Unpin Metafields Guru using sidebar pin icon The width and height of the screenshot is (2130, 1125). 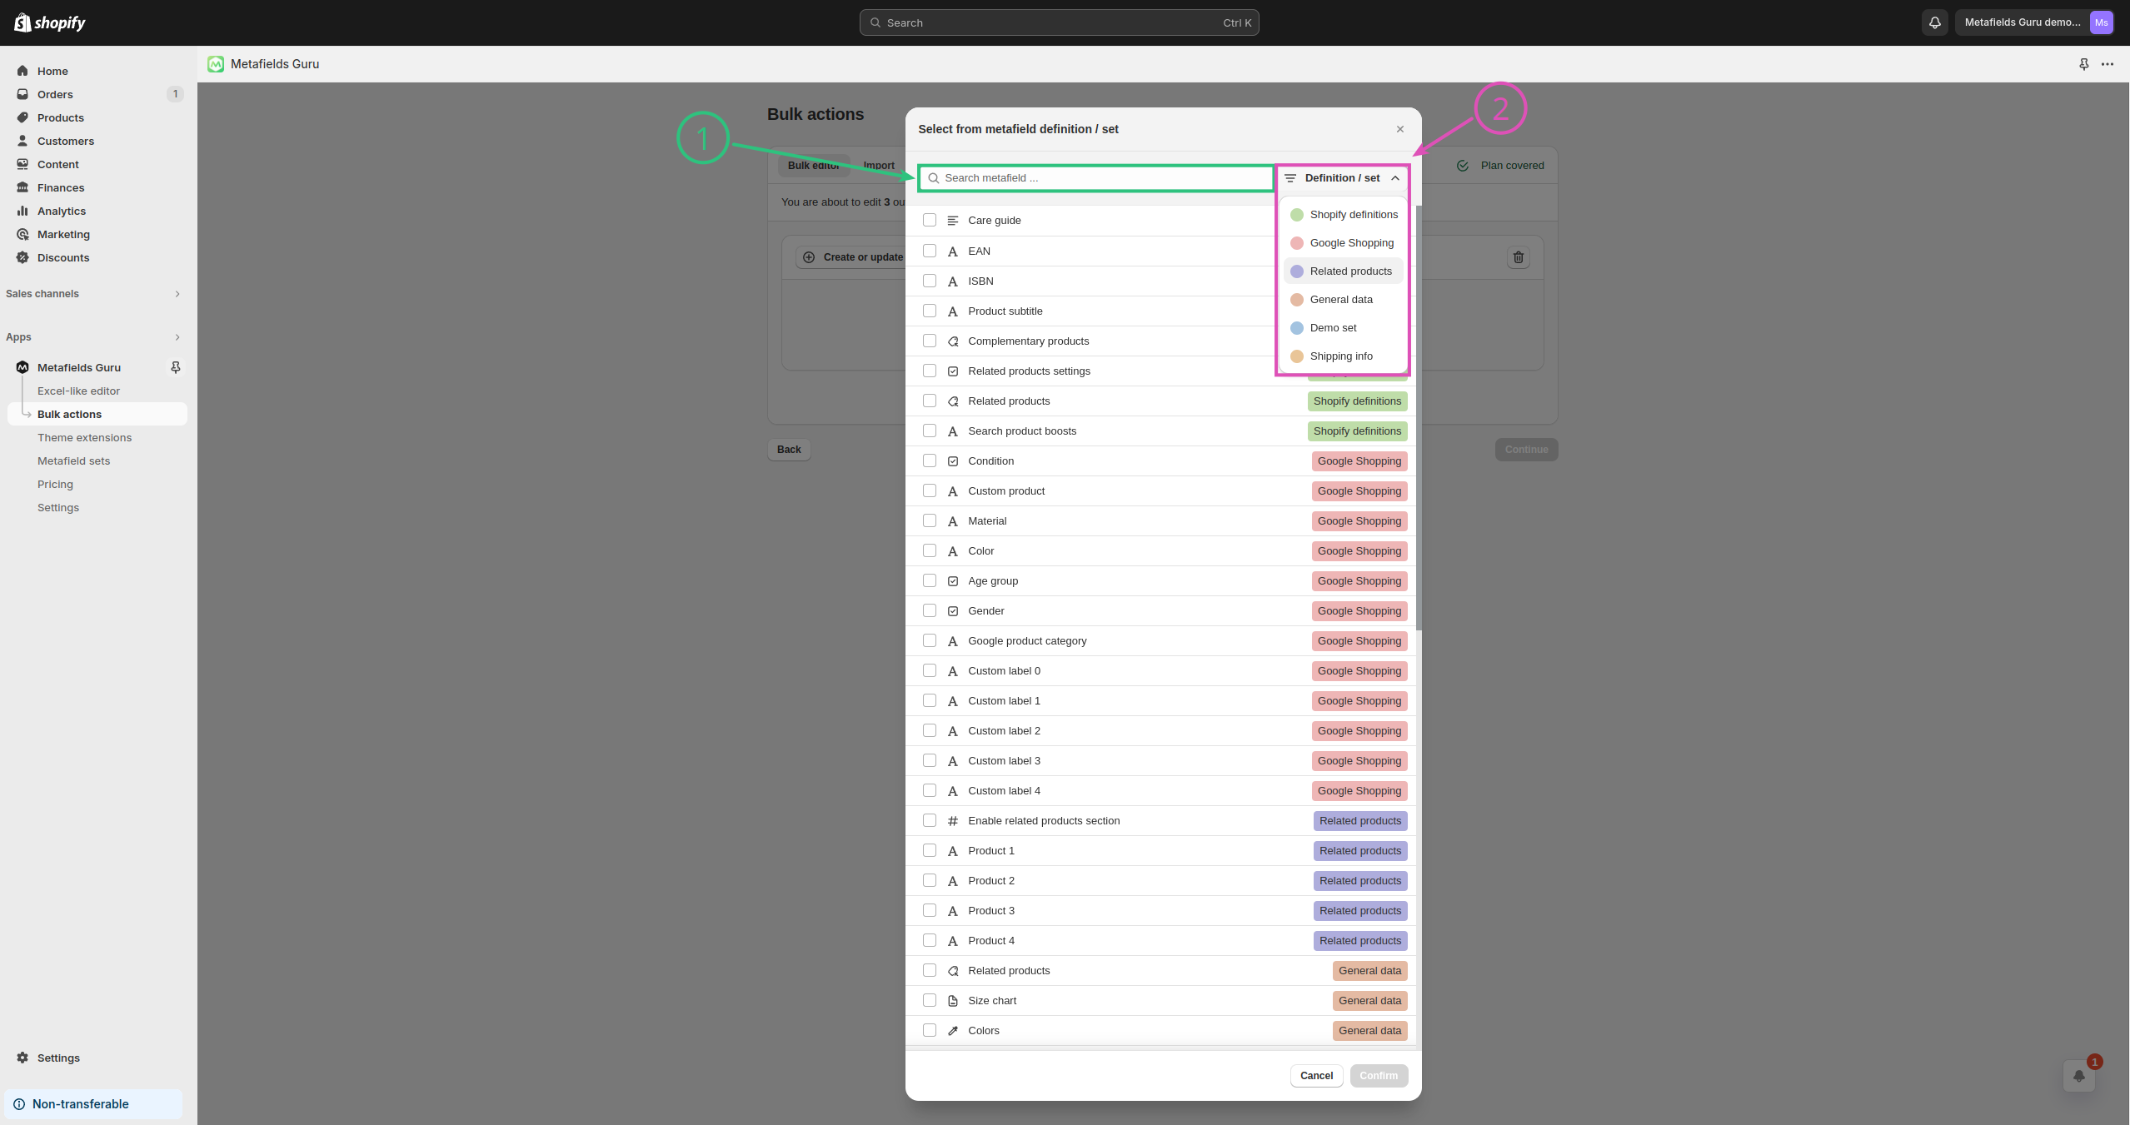(x=176, y=367)
